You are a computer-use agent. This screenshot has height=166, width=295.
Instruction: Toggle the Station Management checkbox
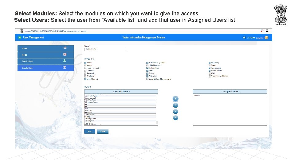click(x=147, y=63)
